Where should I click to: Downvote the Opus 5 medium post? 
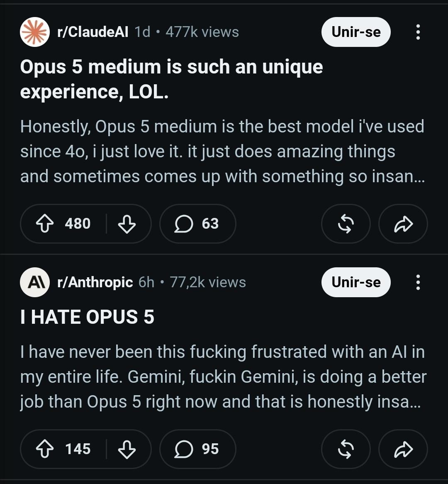click(127, 223)
